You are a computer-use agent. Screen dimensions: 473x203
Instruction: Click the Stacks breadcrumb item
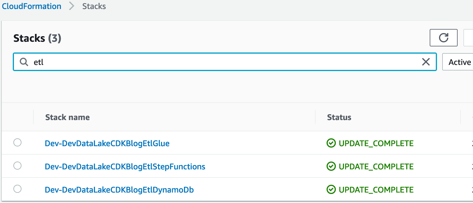point(94,6)
